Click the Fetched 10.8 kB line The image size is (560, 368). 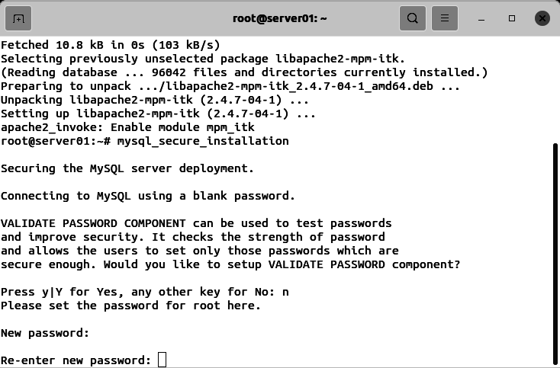point(111,45)
